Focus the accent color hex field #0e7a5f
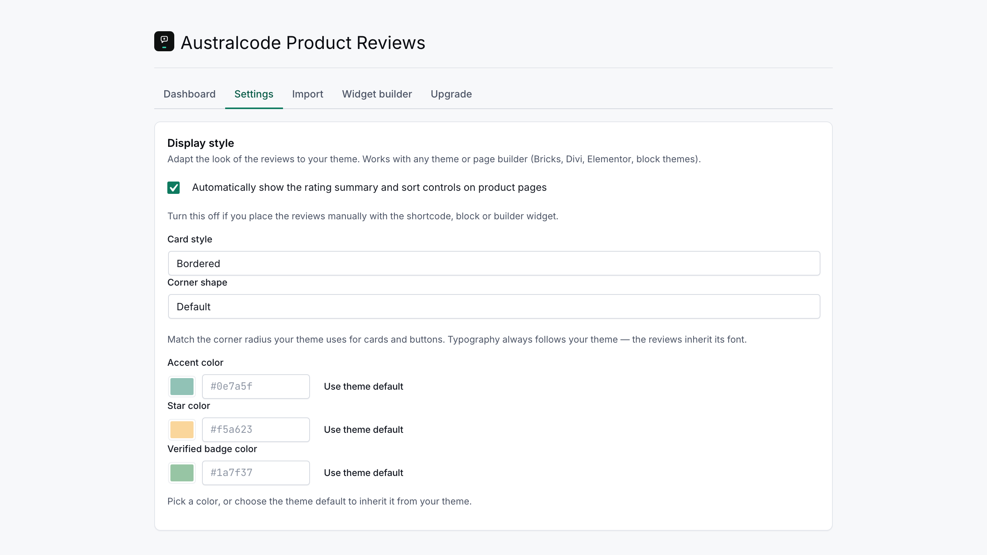Image resolution: width=987 pixels, height=555 pixels. tap(256, 387)
